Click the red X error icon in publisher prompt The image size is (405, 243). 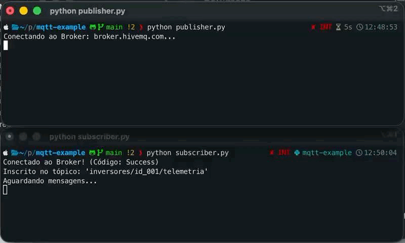coord(314,27)
